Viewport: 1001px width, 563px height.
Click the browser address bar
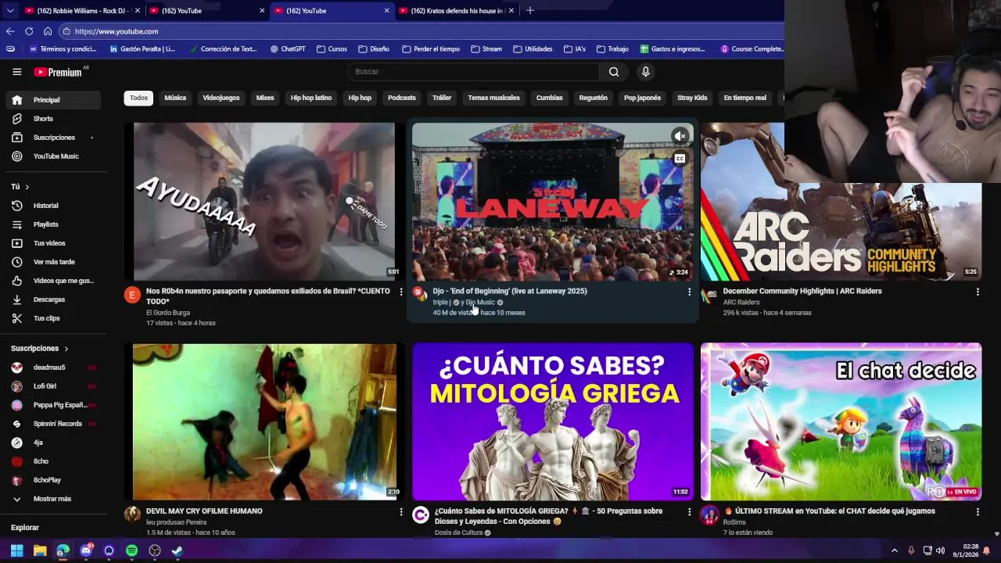422,31
